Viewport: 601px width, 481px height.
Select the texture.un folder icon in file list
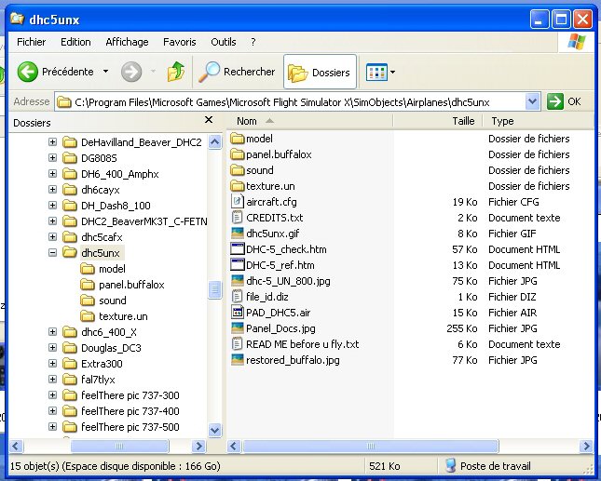pos(238,186)
